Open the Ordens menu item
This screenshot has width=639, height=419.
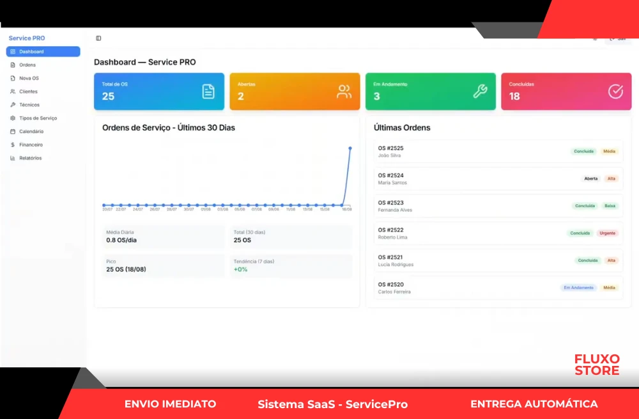pos(27,65)
